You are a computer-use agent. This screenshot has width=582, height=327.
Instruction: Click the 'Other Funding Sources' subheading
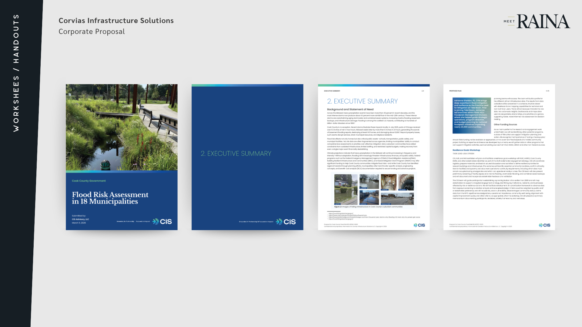pyautogui.click(x=505, y=124)
